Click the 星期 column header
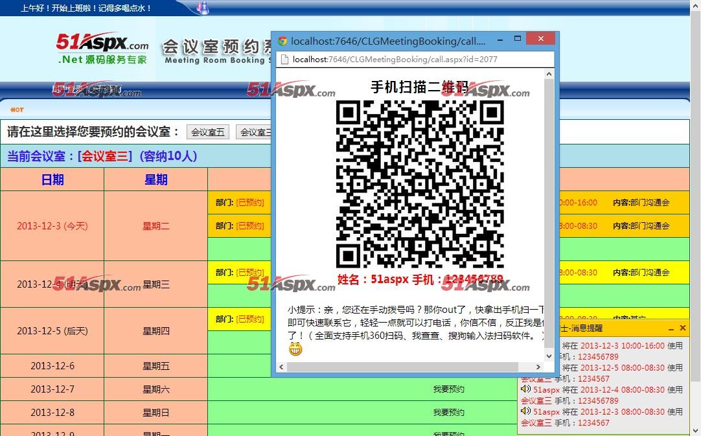 tap(155, 179)
